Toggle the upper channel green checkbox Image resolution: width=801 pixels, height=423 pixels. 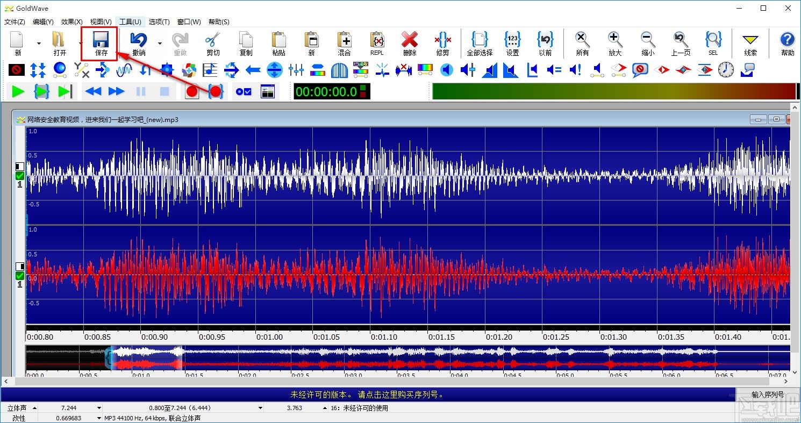(20, 176)
